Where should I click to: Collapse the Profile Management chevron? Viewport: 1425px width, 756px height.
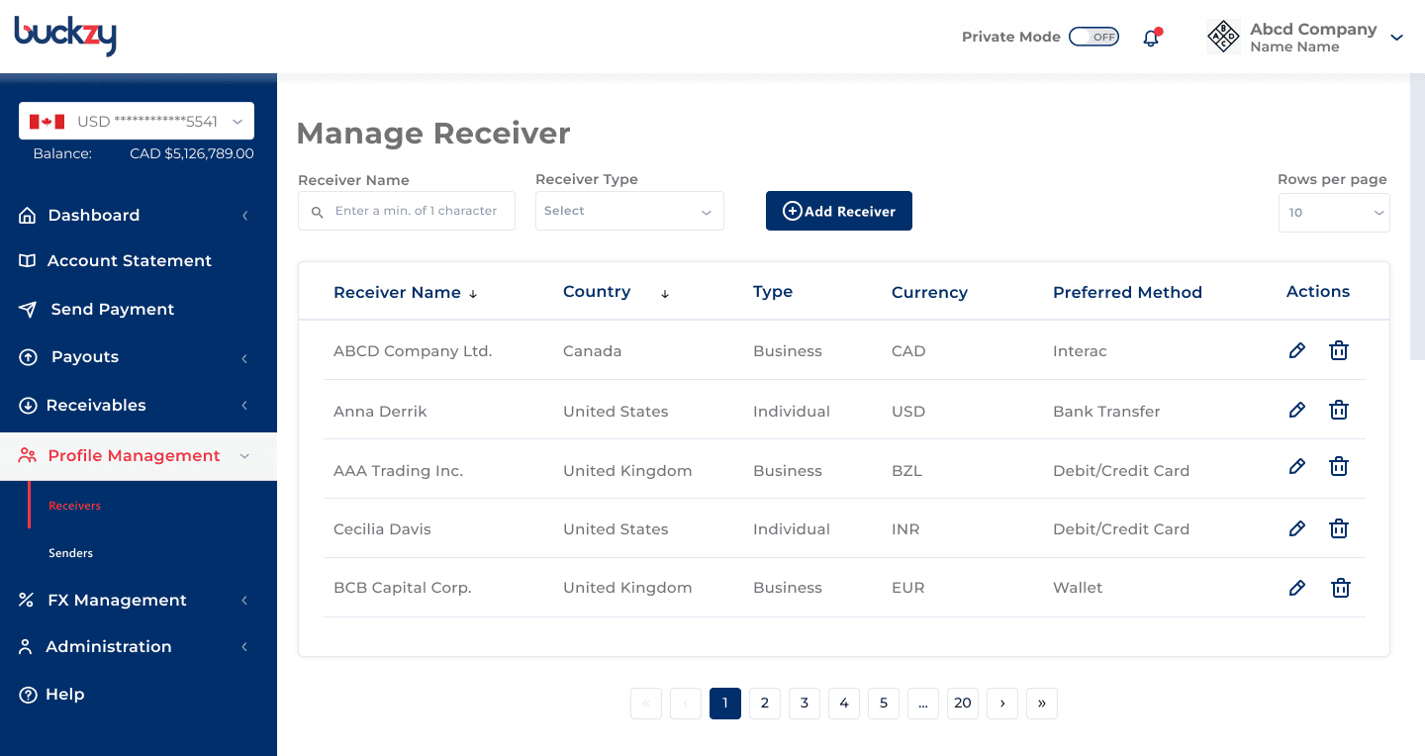tap(244, 456)
